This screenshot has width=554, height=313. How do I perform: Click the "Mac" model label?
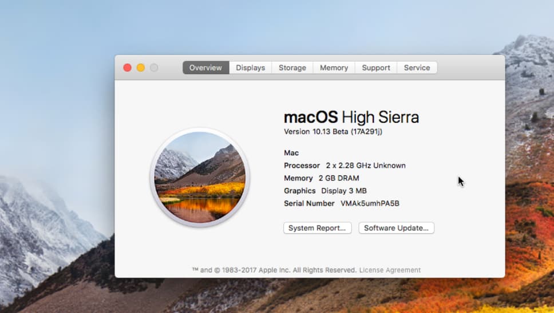291,153
